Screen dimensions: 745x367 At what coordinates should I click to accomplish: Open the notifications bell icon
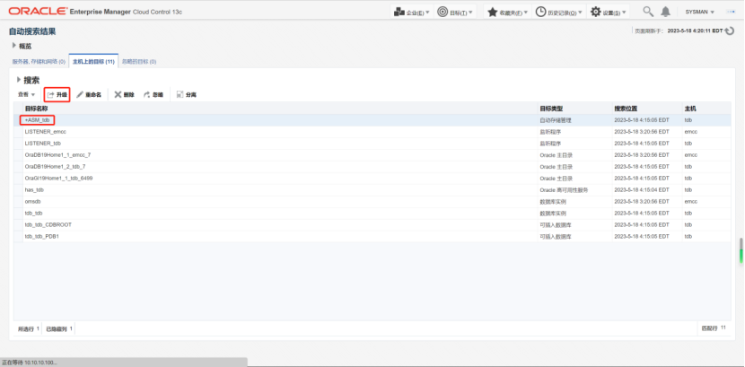pos(666,12)
